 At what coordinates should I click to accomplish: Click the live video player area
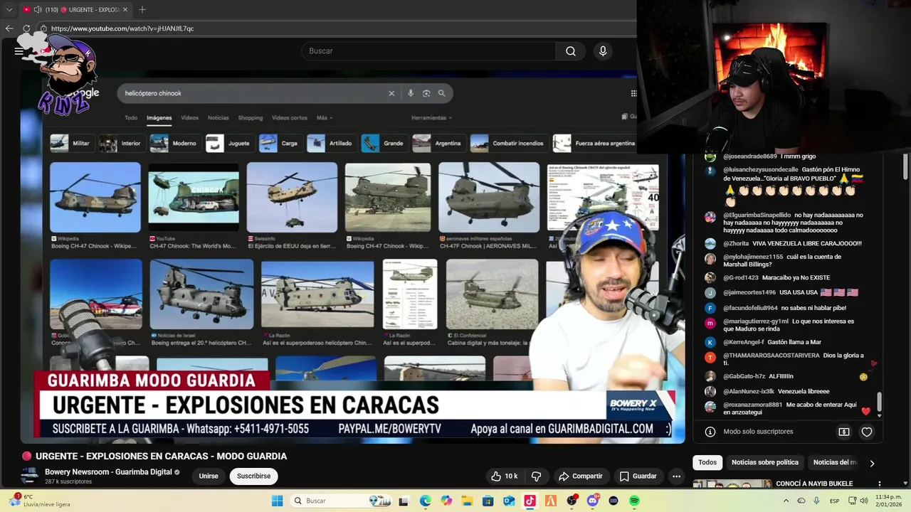pyautogui.click(x=352, y=256)
